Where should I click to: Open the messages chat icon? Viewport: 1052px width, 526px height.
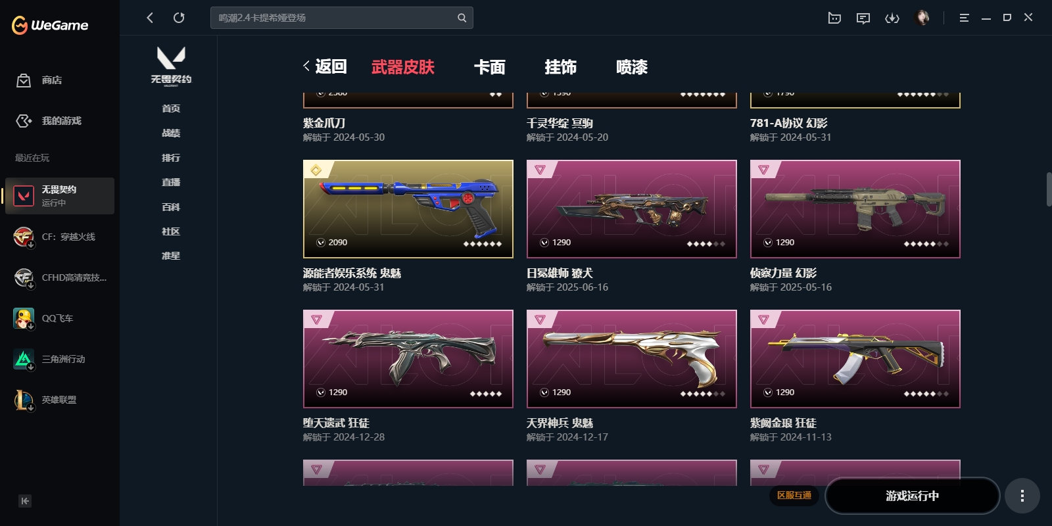point(863,18)
